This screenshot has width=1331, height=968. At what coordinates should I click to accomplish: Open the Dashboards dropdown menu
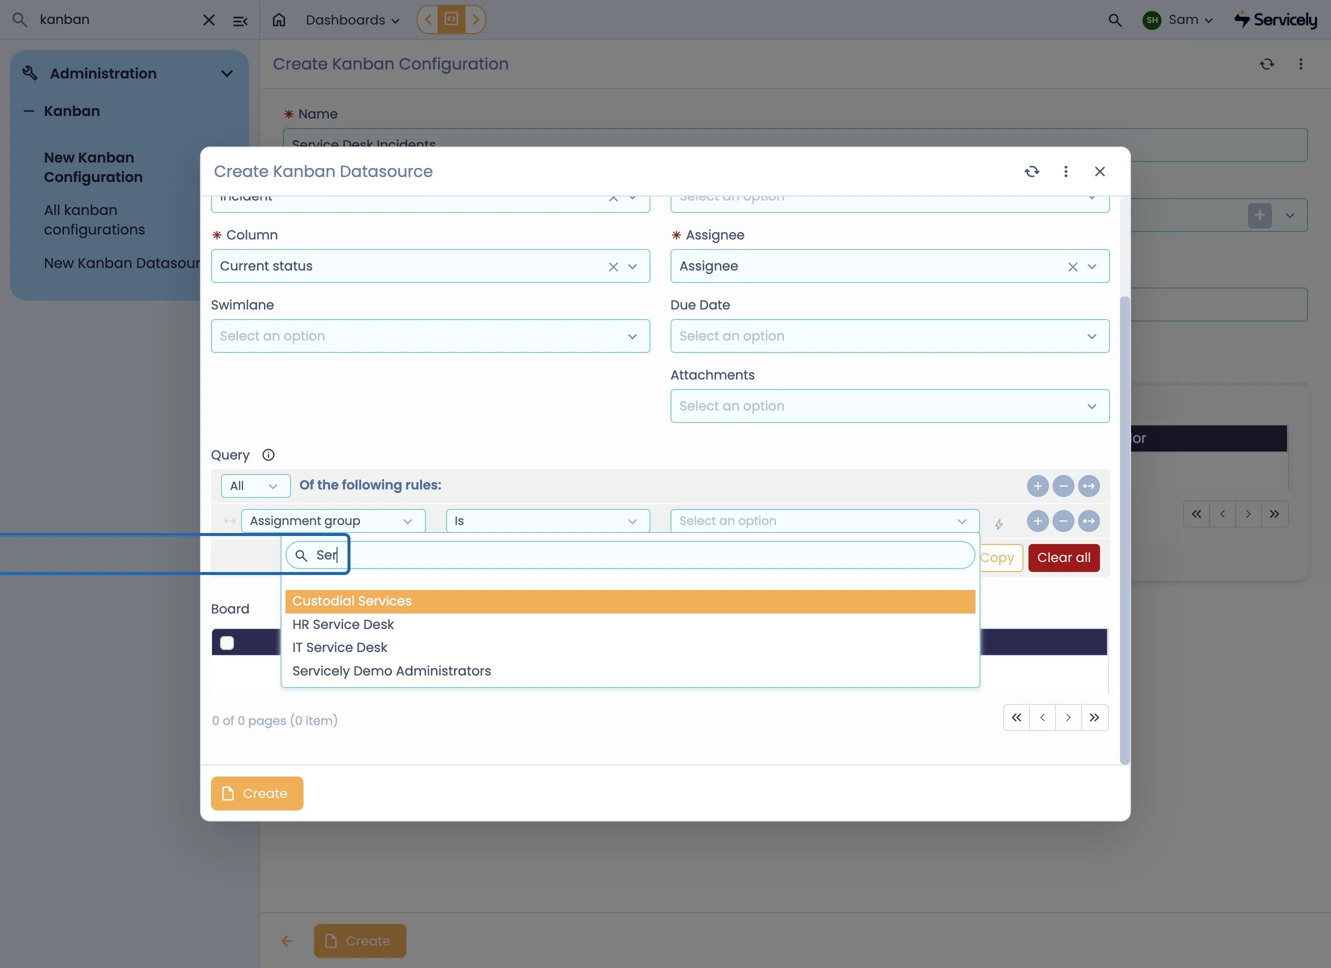[352, 20]
